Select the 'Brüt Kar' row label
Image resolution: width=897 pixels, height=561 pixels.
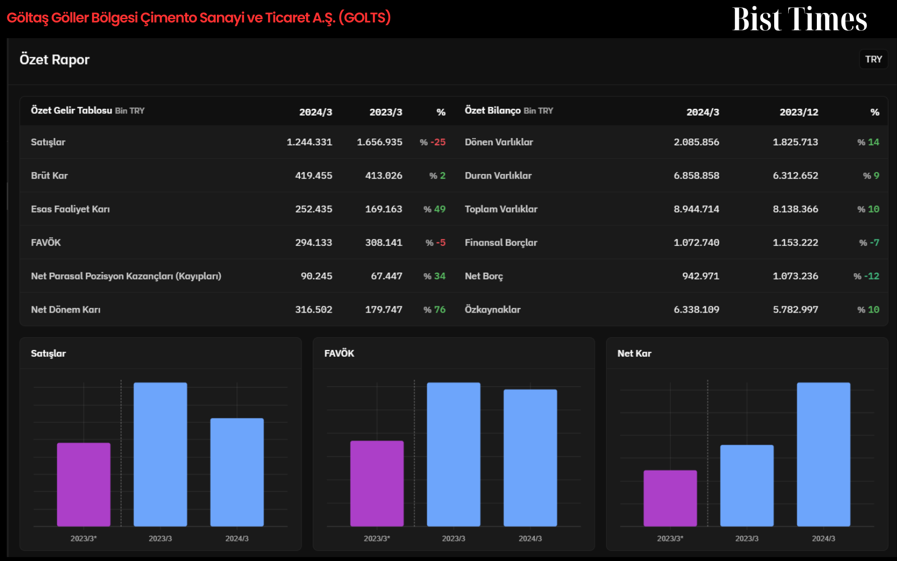pyautogui.click(x=49, y=176)
